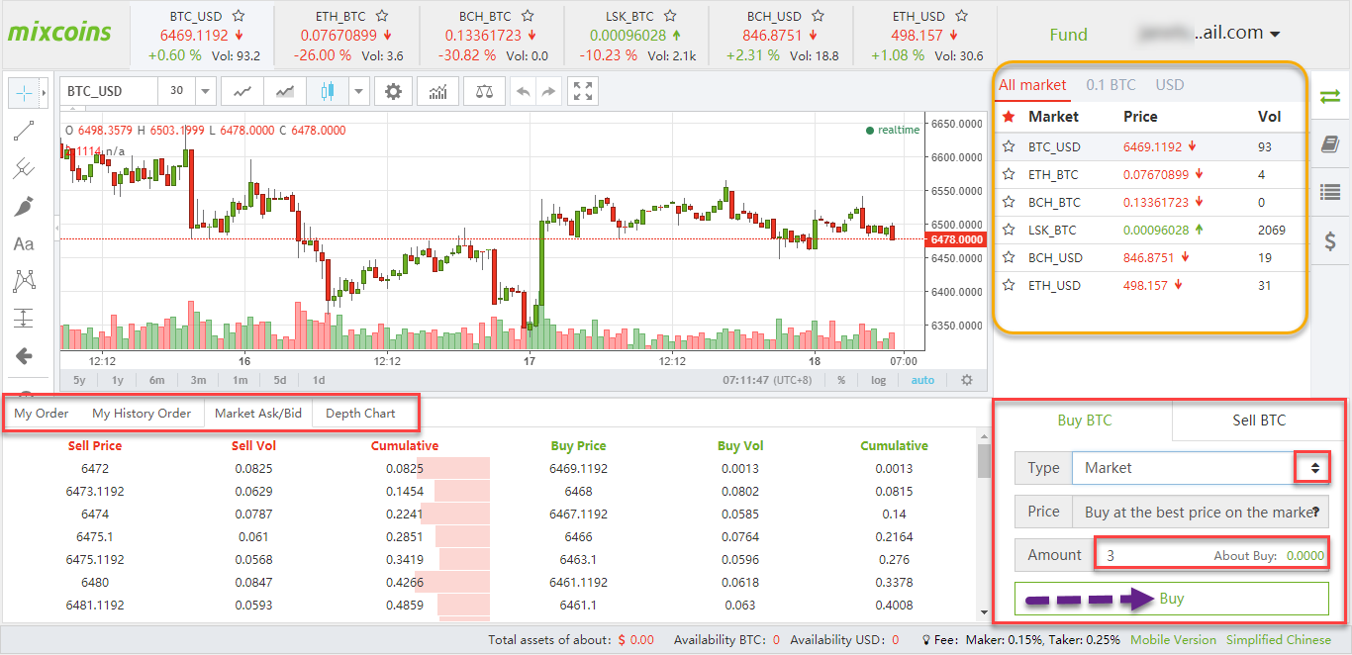Screen dimensions: 1352x655
Task: Favorite LSK_BTC in the top ticker bar
Action: coord(670,16)
